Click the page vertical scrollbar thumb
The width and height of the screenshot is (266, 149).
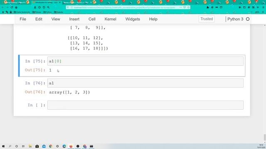265,137
